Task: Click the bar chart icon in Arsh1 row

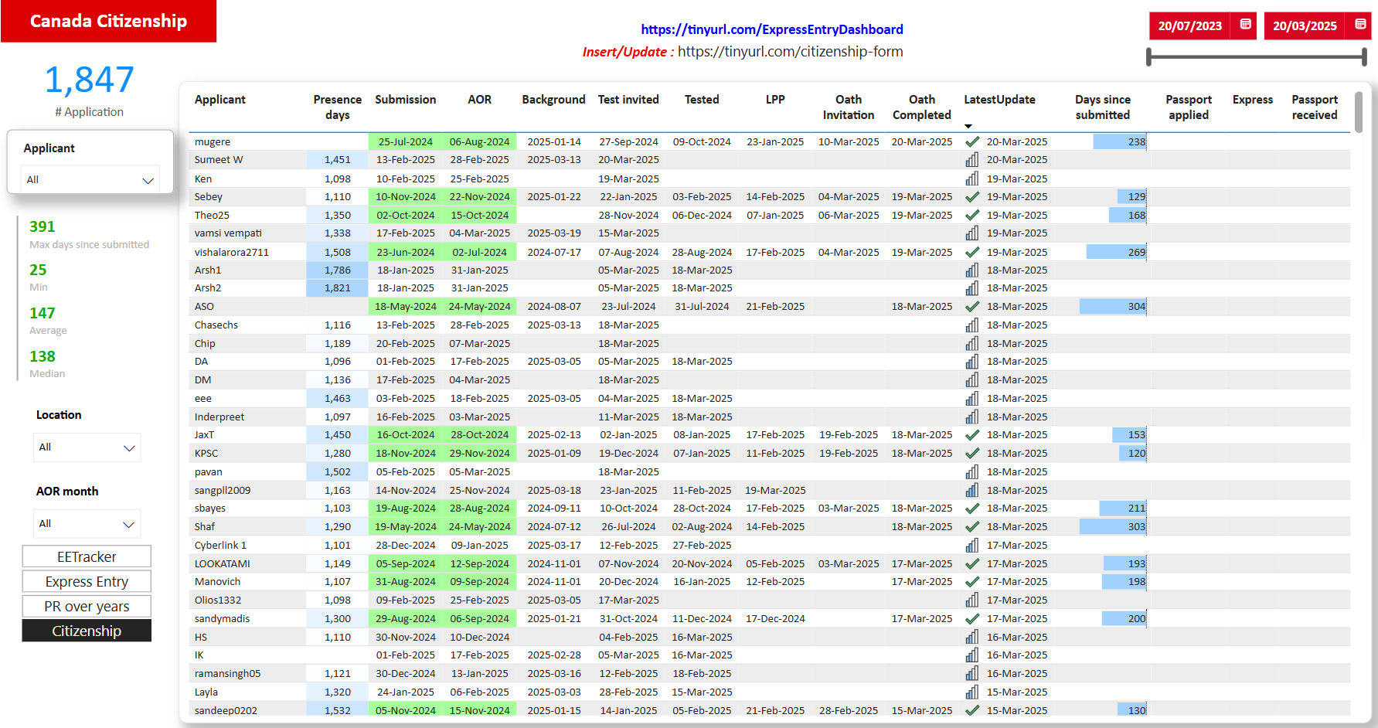Action: (x=972, y=270)
